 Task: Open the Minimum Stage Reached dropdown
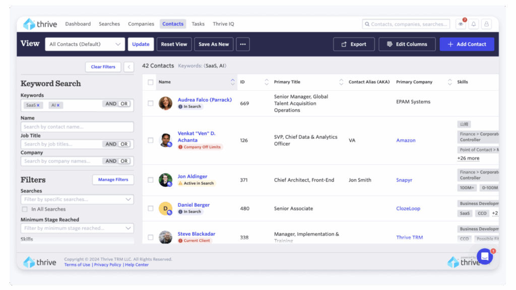(77, 229)
